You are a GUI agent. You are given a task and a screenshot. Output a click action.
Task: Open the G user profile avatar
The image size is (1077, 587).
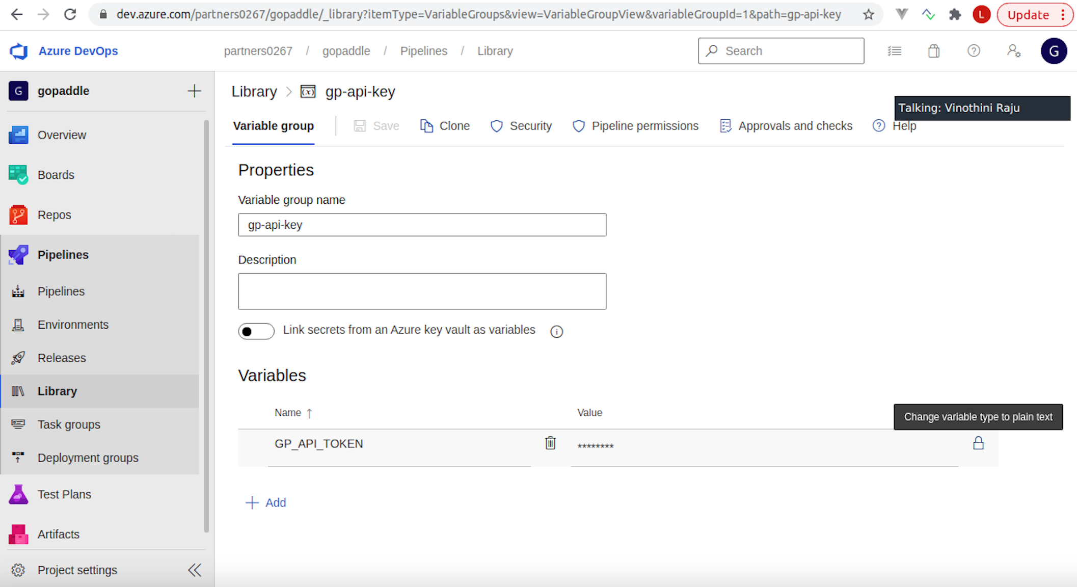(x=1054, y=51)
